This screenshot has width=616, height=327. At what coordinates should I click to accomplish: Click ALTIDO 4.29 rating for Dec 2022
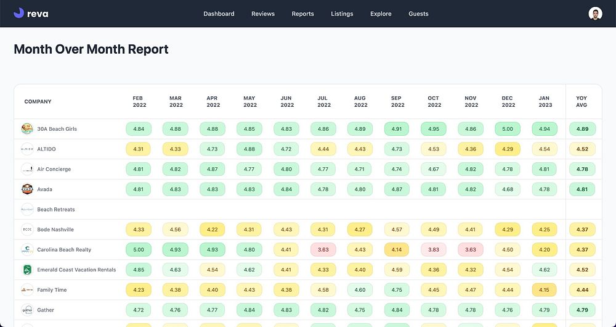click(x=508, y=149)
